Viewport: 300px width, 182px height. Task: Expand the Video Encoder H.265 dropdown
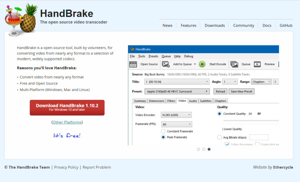[x=177, y=115]
